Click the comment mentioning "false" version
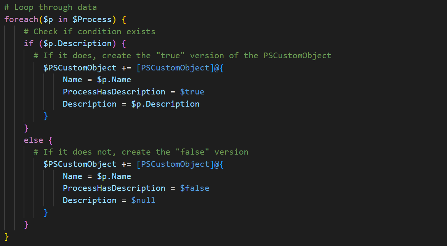Image resolution: width=447 pixels, height=246 pixels. (x=141, y=152)
